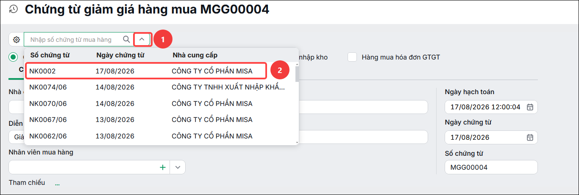Choose voucher NK0070/06 from list
The image size is (579, 195).
(x=160, y=104)
